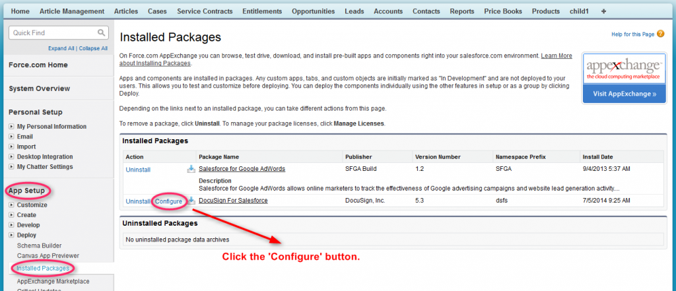This screenshot has width=676, height=291.
Task: Expand the Import setup node
Action: (11, 146)
